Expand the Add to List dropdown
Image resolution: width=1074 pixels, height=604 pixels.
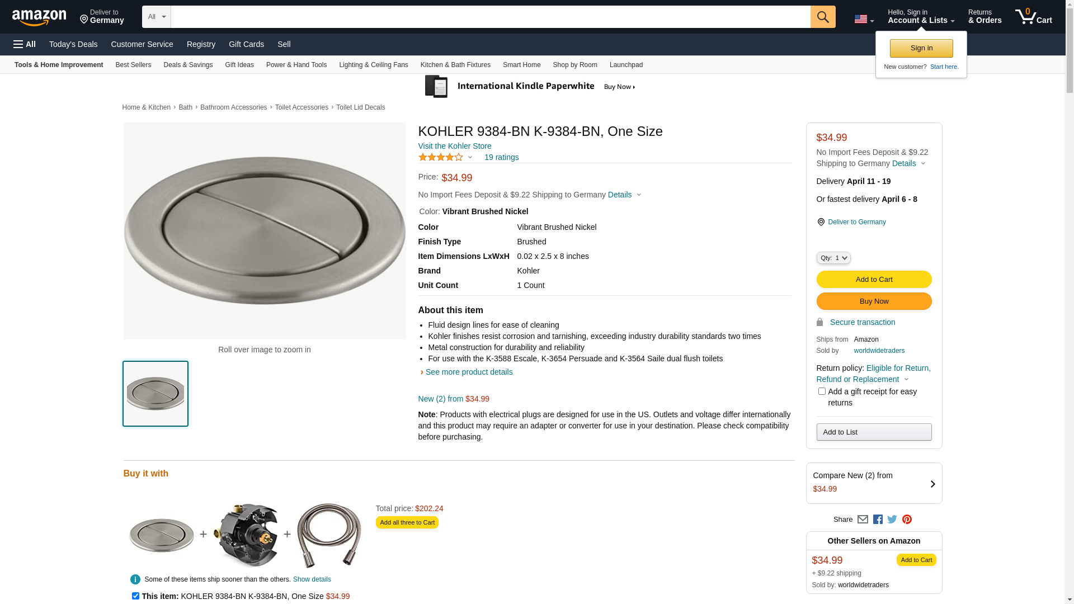874,432
